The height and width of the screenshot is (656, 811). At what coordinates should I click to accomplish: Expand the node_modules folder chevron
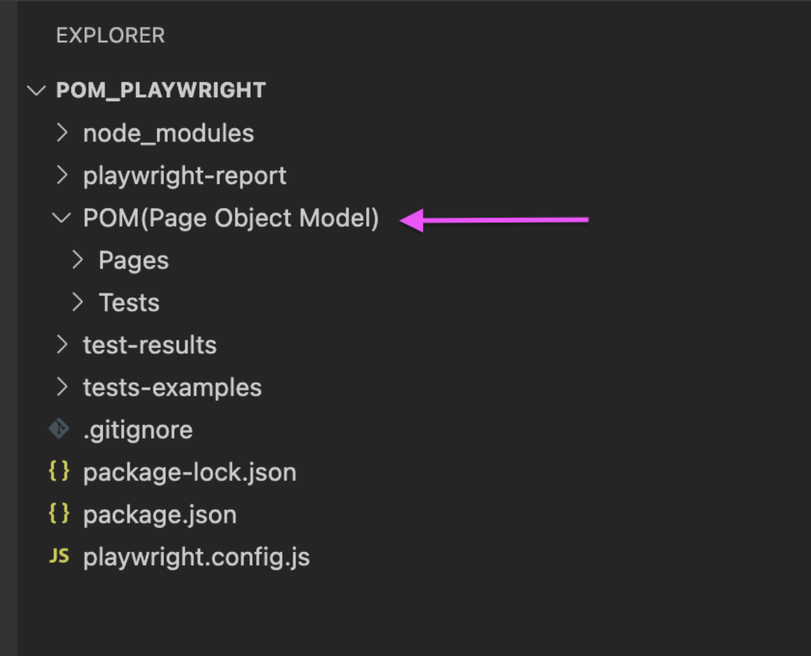tap(62, 133)
